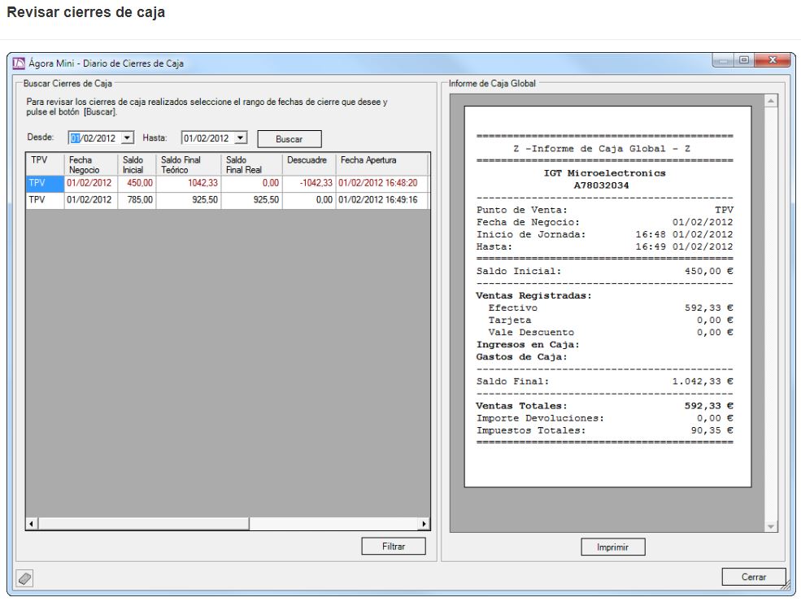
Task: Click the grid's horizontal scrollbar right arrow
Action: [x=424, y=524]
